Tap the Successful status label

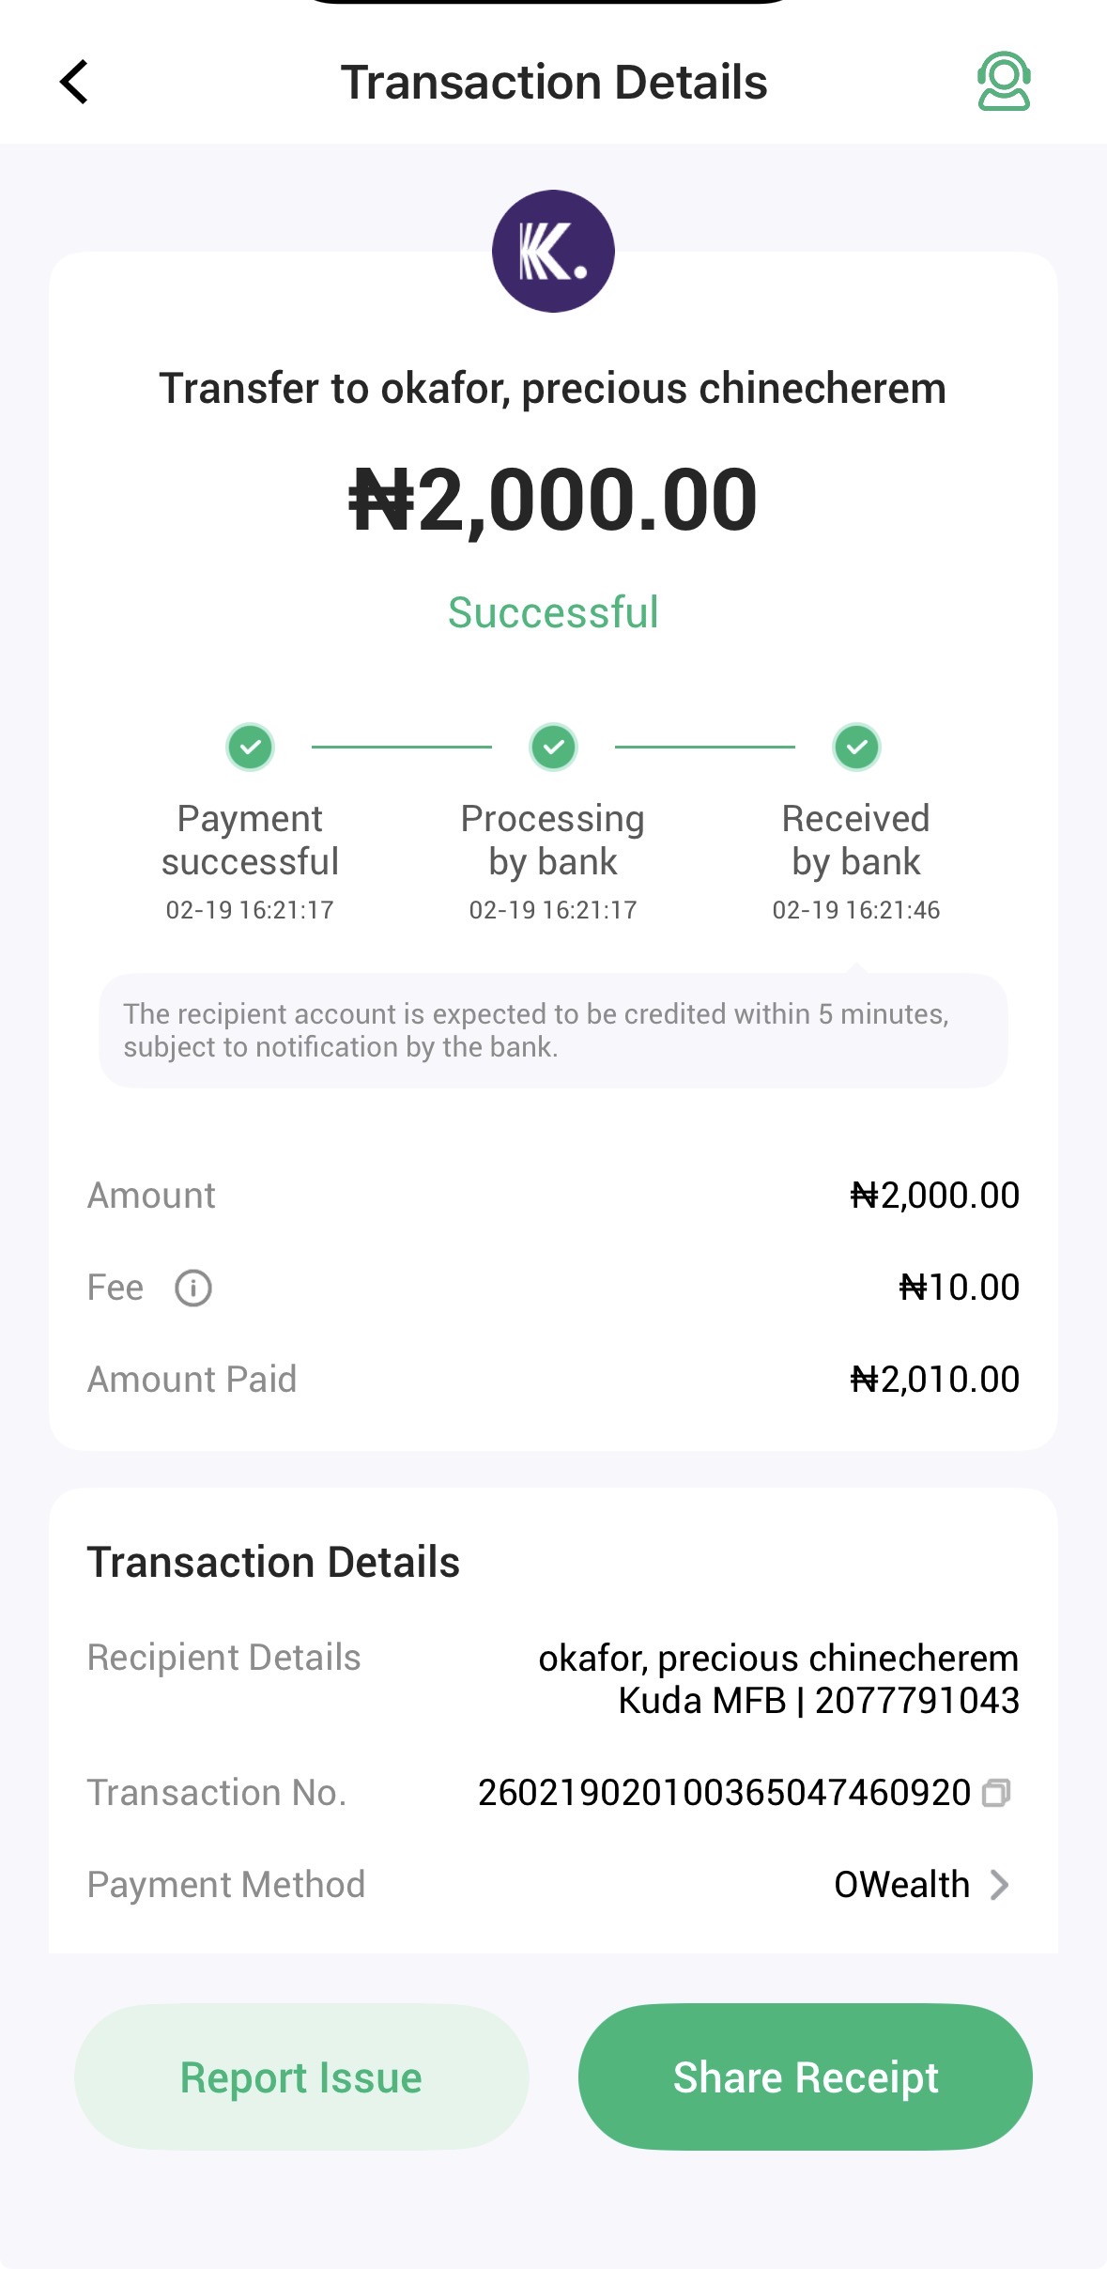pos(553,613)
